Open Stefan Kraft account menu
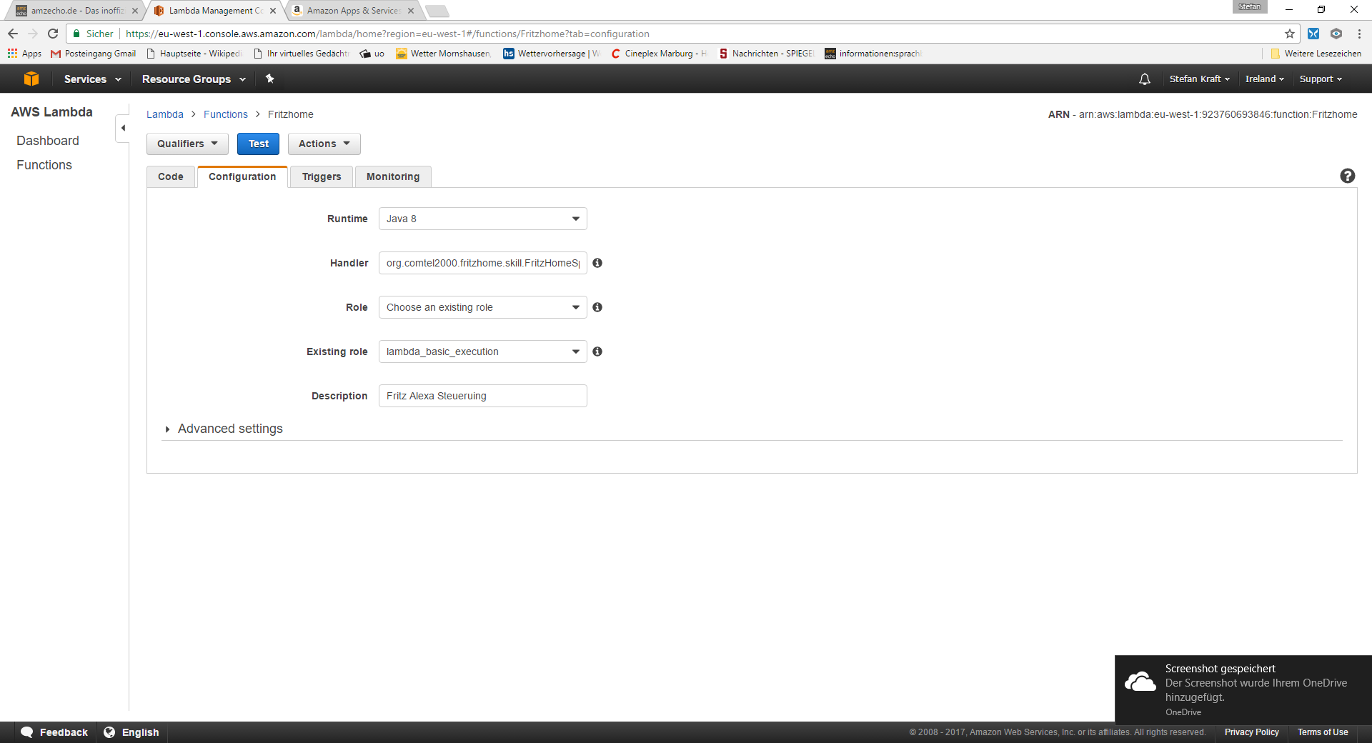This screenshot has width=1372, height=743. pyautogui.click(x=1199, y=79)
